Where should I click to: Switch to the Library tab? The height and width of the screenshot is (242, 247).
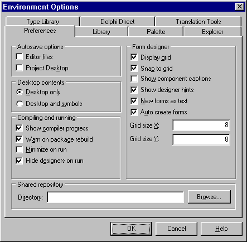pos(101,32)
